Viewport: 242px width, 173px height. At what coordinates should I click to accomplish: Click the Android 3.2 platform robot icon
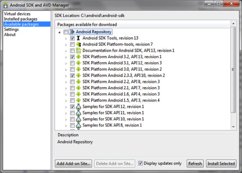(x=78, y=57)
